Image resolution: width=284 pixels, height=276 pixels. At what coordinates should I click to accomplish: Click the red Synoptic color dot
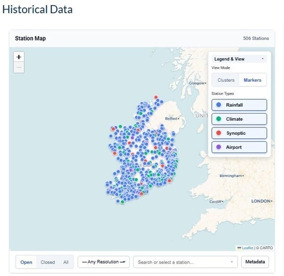tap(219, 133)
